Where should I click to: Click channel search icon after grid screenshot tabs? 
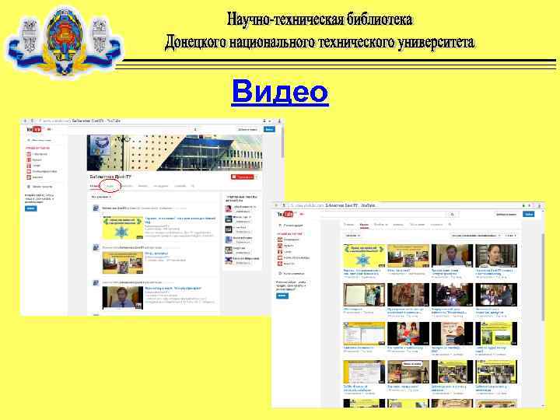tap(450, 225)
